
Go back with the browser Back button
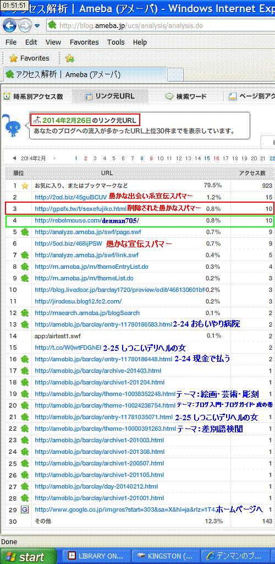click(x=9, y=25)
